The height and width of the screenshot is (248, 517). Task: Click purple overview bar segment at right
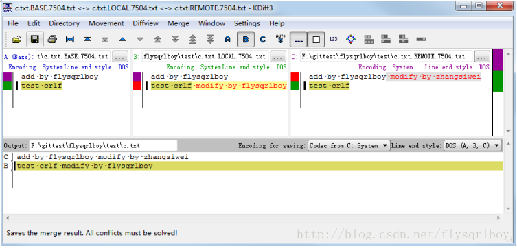coord(498,60)
